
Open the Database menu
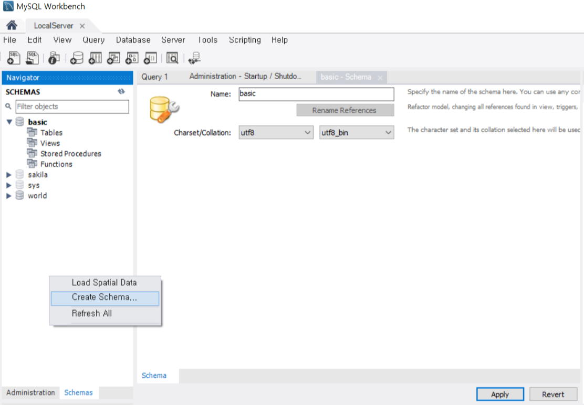[133, 40]
